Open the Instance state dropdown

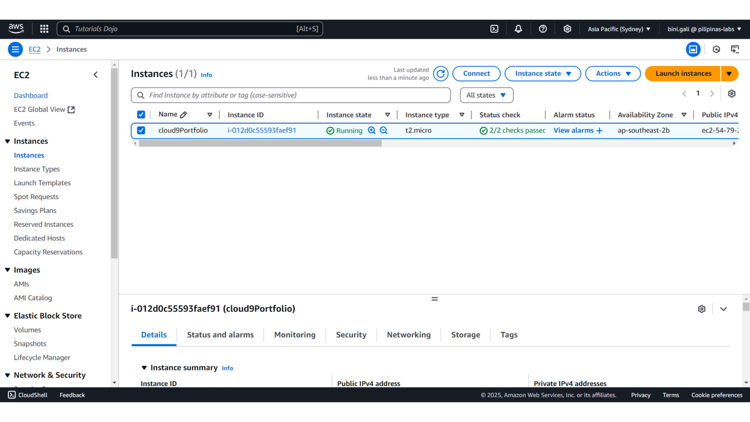pyautogui.click(x=543, y=74)
